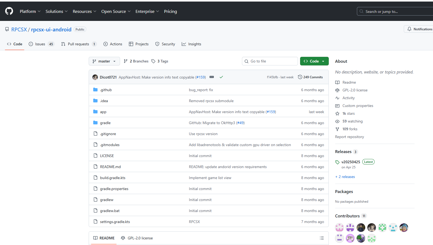View the 249 Commits history
This screenshot has height=245, width=433.
[x=310, y=77]
